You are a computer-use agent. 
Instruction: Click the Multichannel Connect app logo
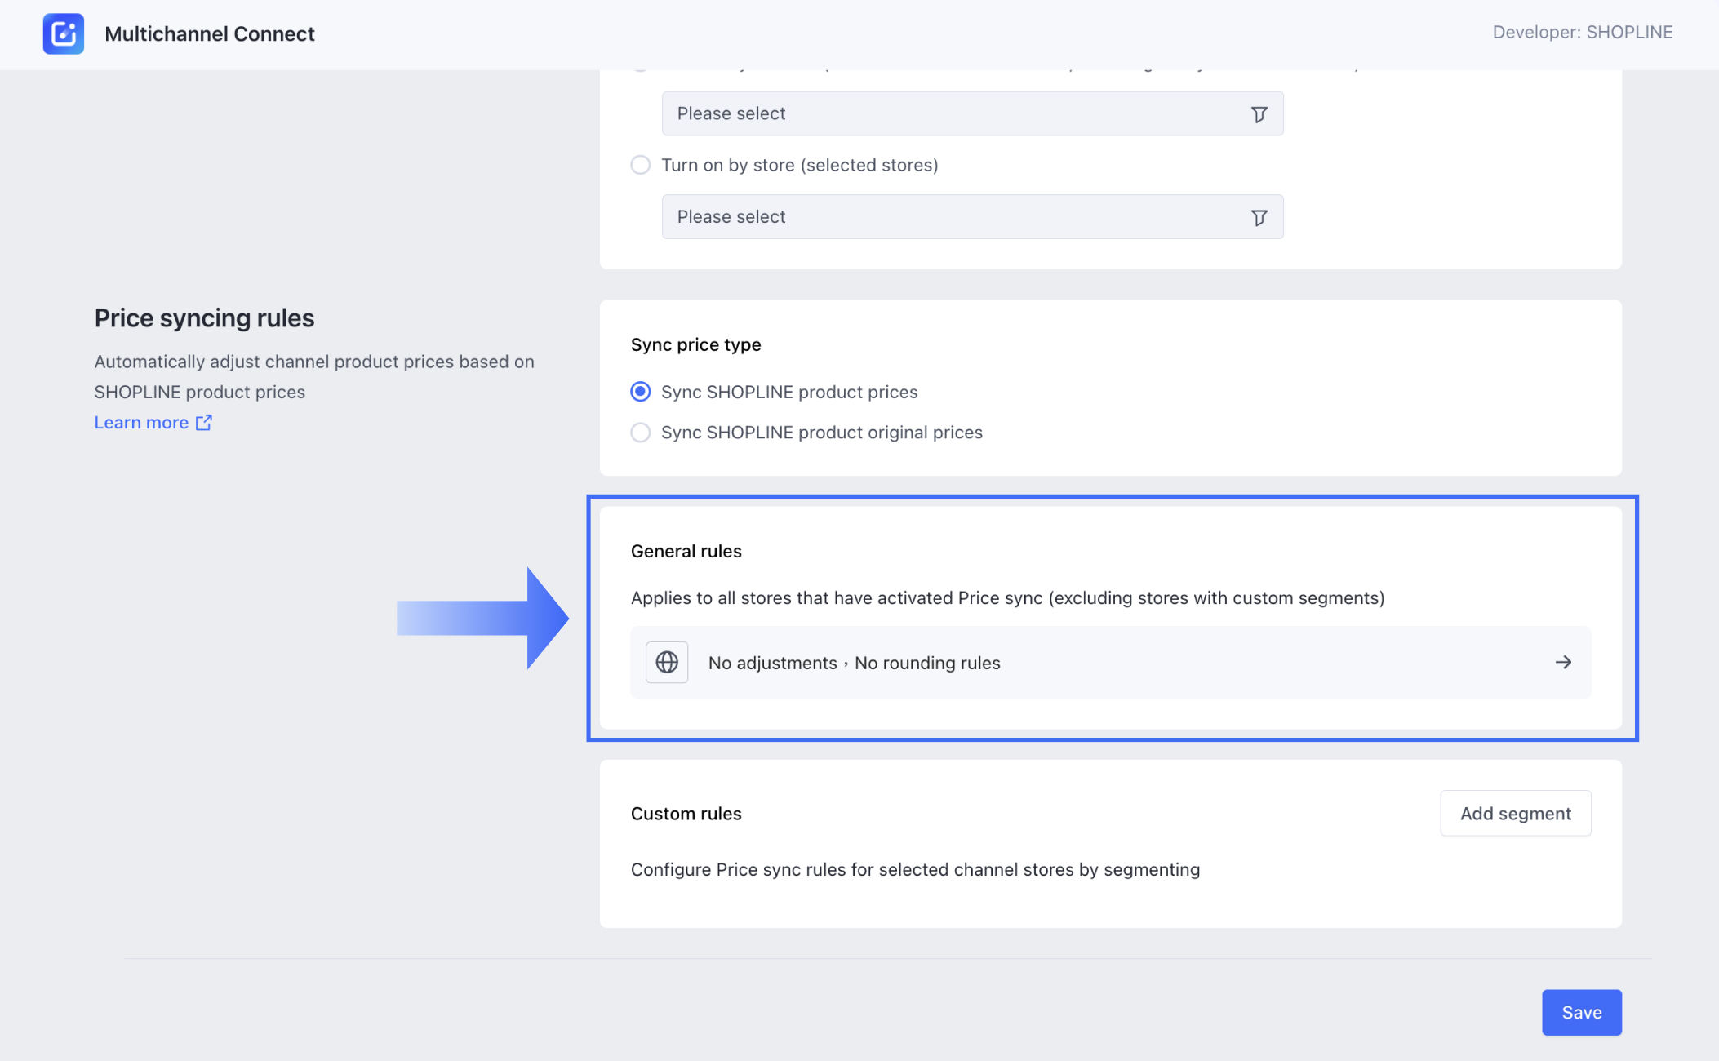pyautogui.click(x=63, y=33)
